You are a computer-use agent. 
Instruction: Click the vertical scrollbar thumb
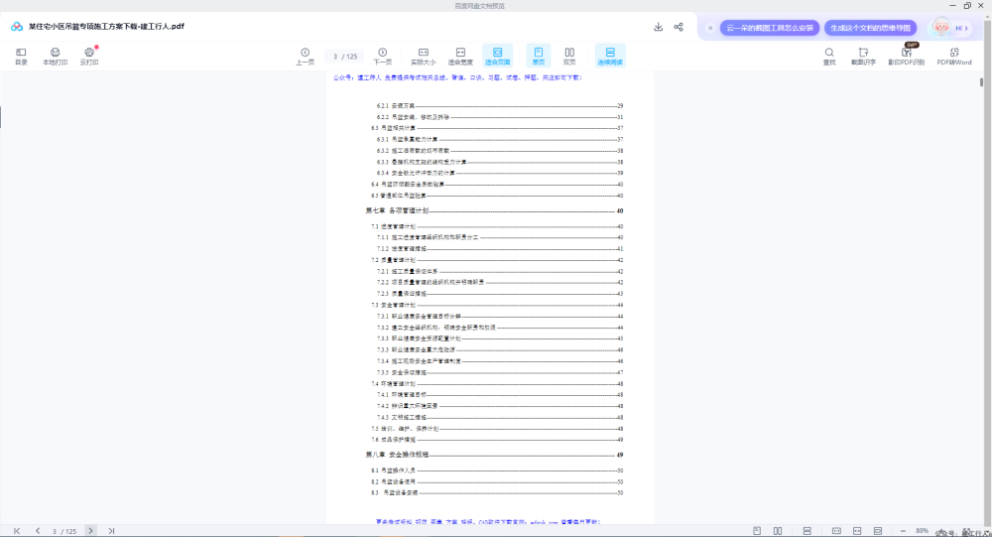click(981, 82)
